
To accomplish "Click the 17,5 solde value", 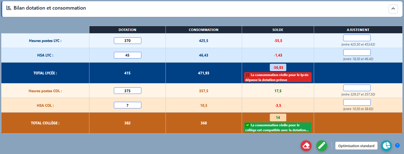I will click(x=278, y=91).
